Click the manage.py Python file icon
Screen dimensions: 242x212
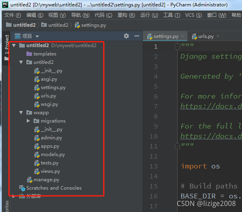30,180
